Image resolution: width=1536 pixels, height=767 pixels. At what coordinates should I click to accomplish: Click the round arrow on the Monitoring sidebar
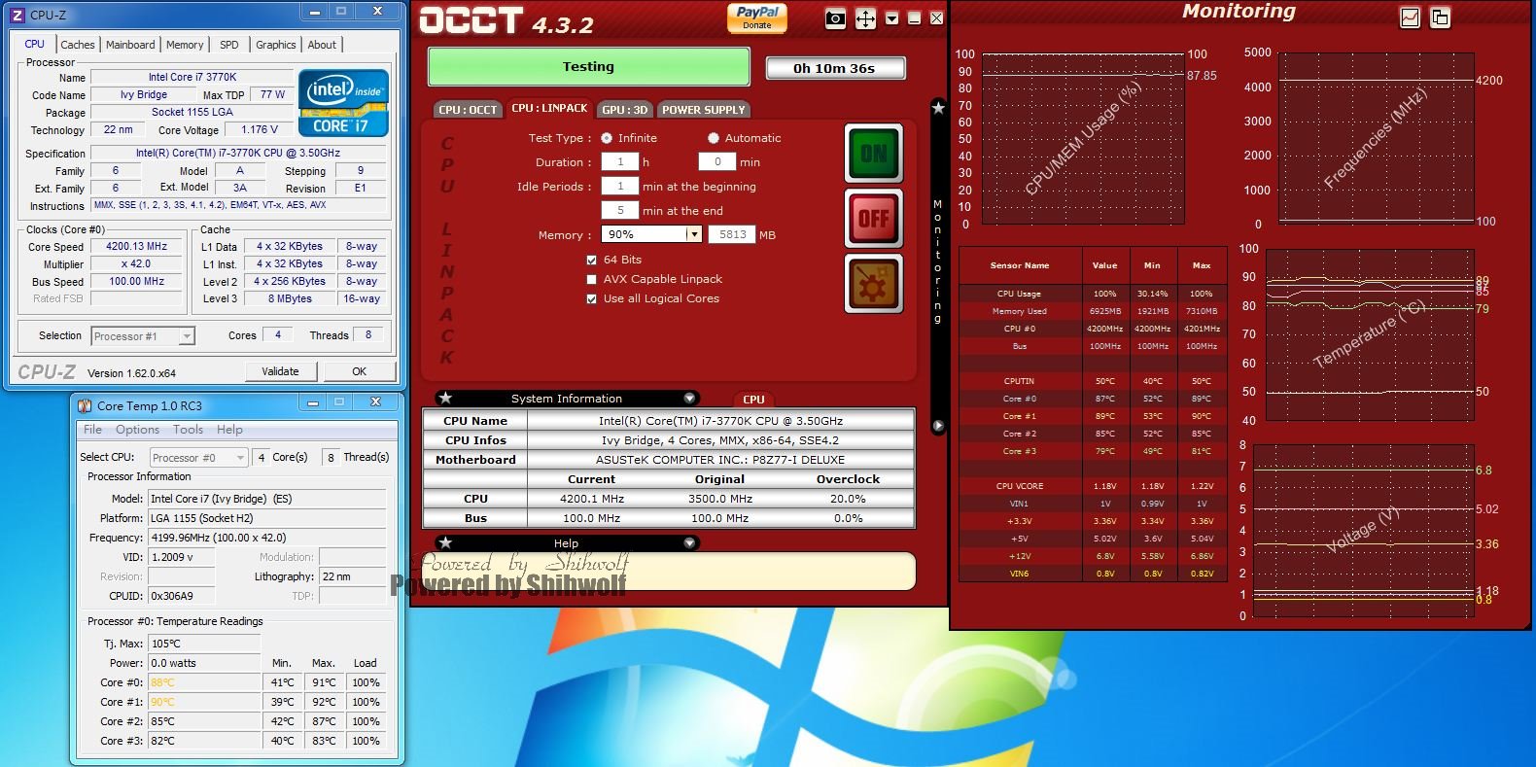click(938, 426)
